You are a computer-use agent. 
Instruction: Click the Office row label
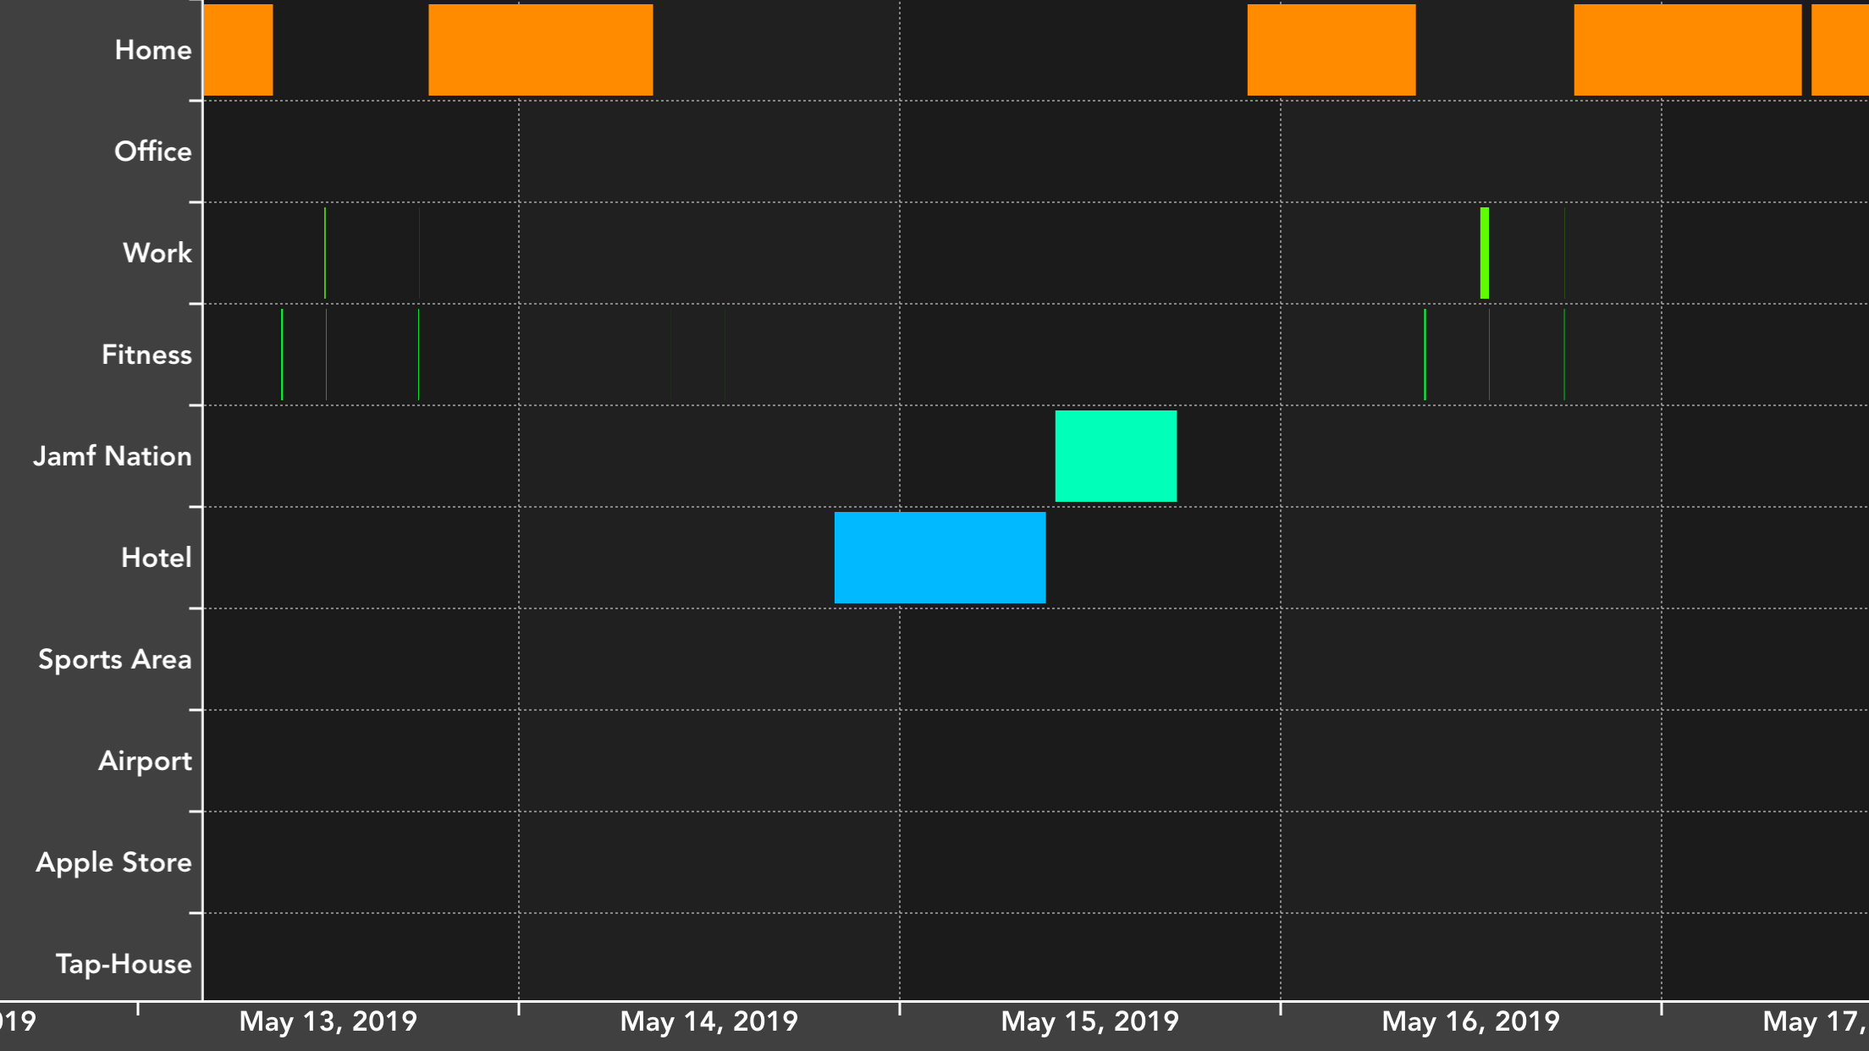pos(153,151)
